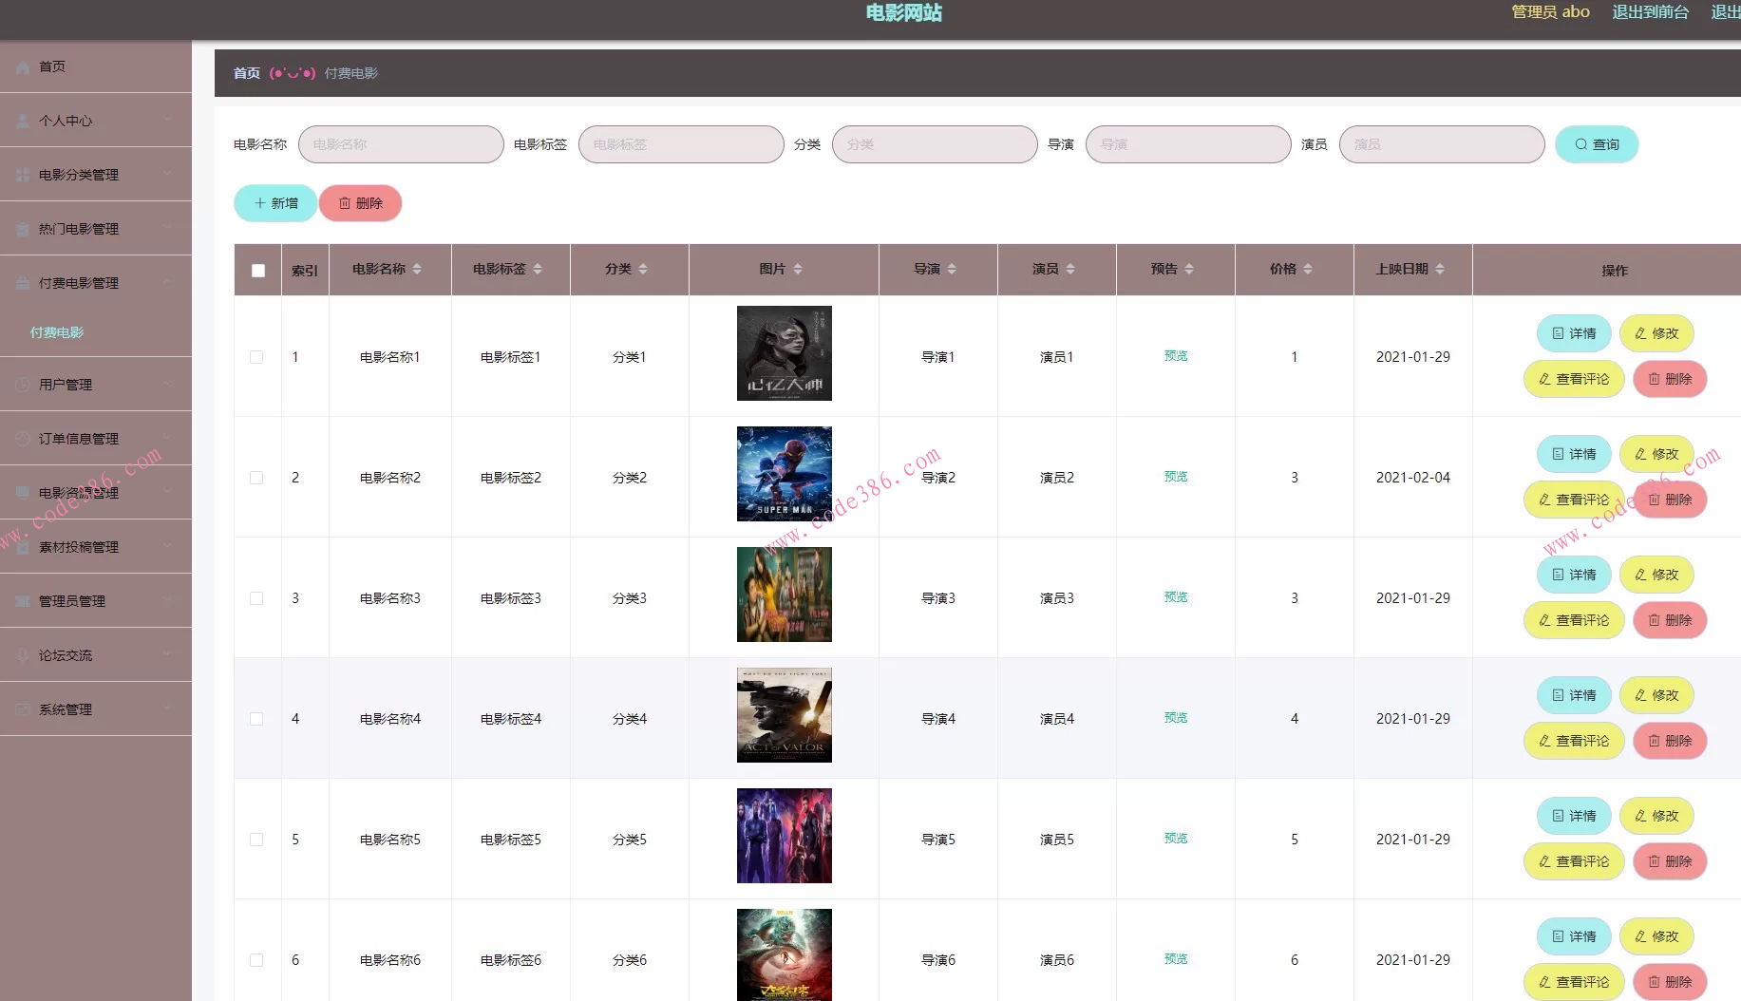Image resolution: width=1741 pixels, height=1001 pixels.
Task: Open 论坛交流 in sidebar
Action: (95, 655)
